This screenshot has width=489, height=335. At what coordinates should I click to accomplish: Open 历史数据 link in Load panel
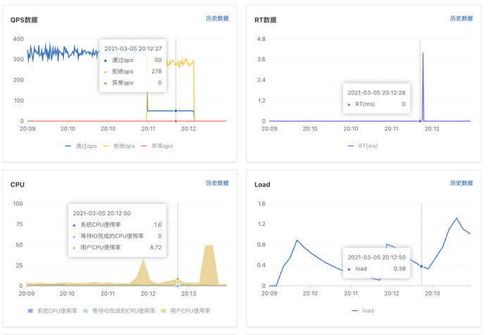coord(462,183)
